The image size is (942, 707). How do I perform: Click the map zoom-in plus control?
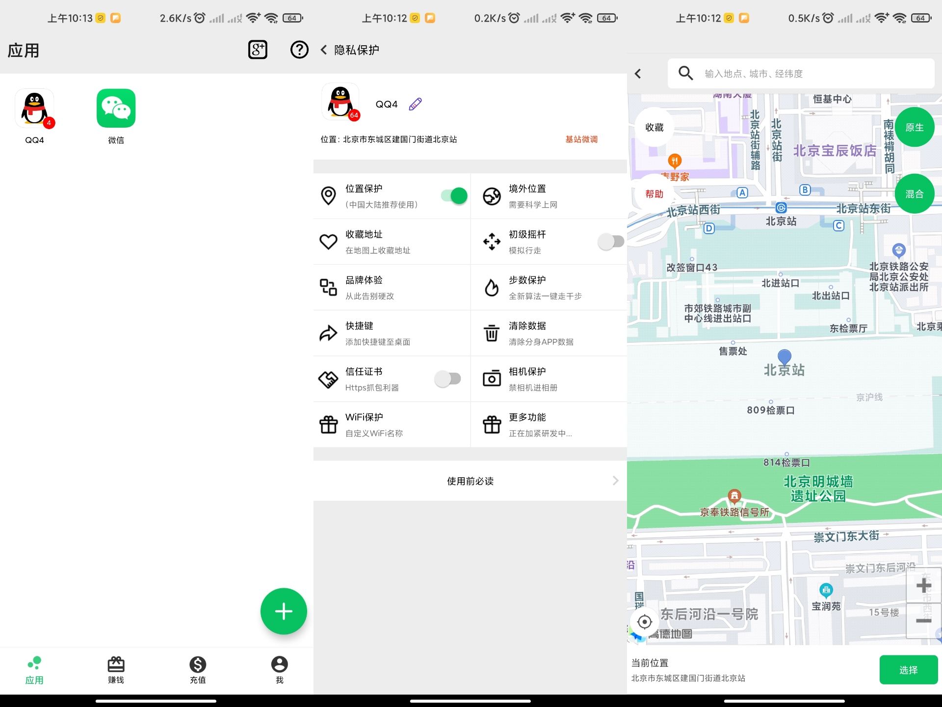[924, 584]
